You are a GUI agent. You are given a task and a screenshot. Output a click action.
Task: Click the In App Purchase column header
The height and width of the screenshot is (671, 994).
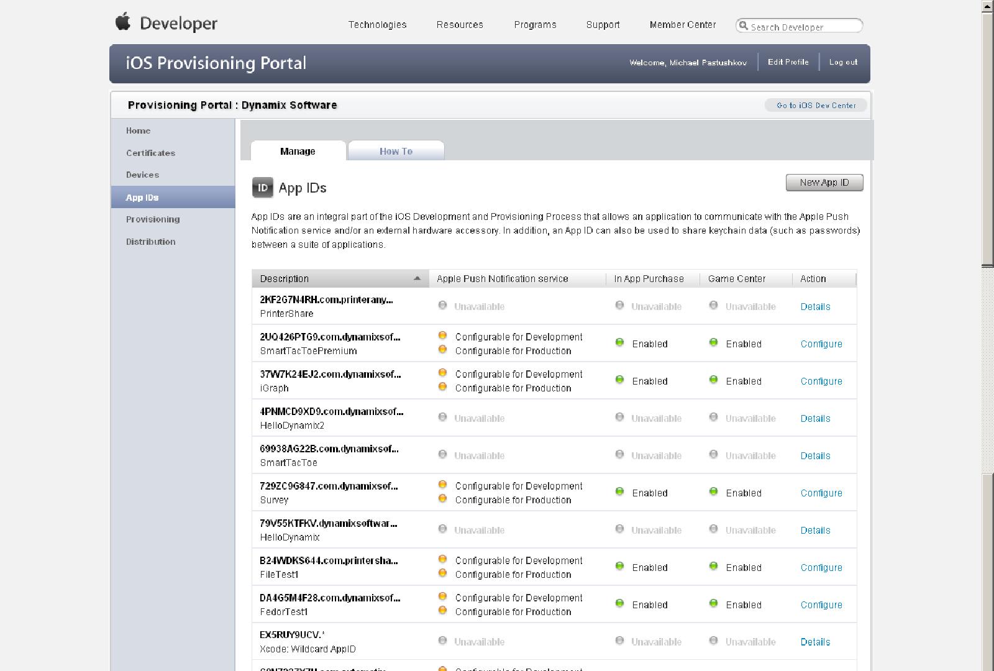tap(653, 278)
